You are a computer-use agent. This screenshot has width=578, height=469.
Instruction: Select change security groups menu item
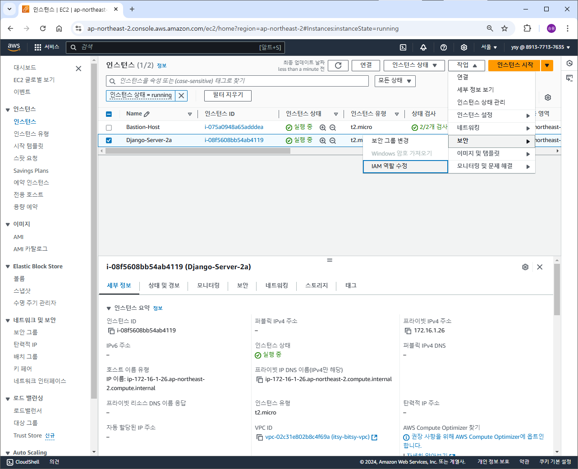[405, 141]
